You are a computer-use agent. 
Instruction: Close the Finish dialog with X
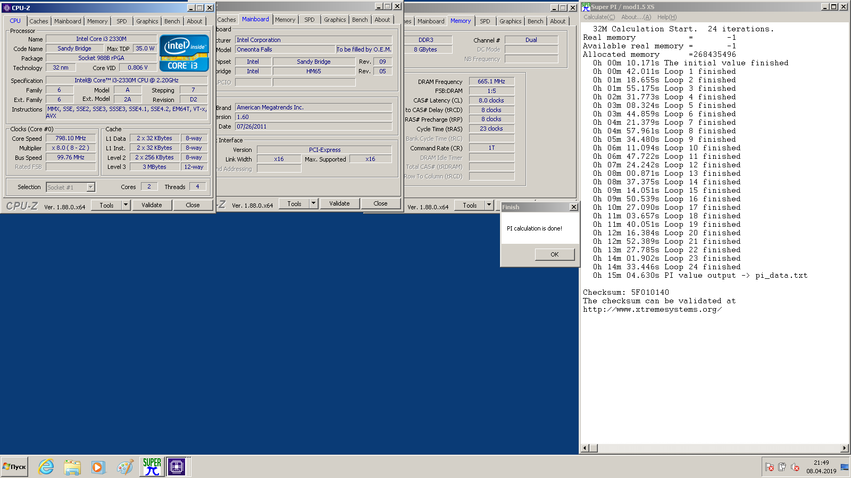(x=573, y=207)
